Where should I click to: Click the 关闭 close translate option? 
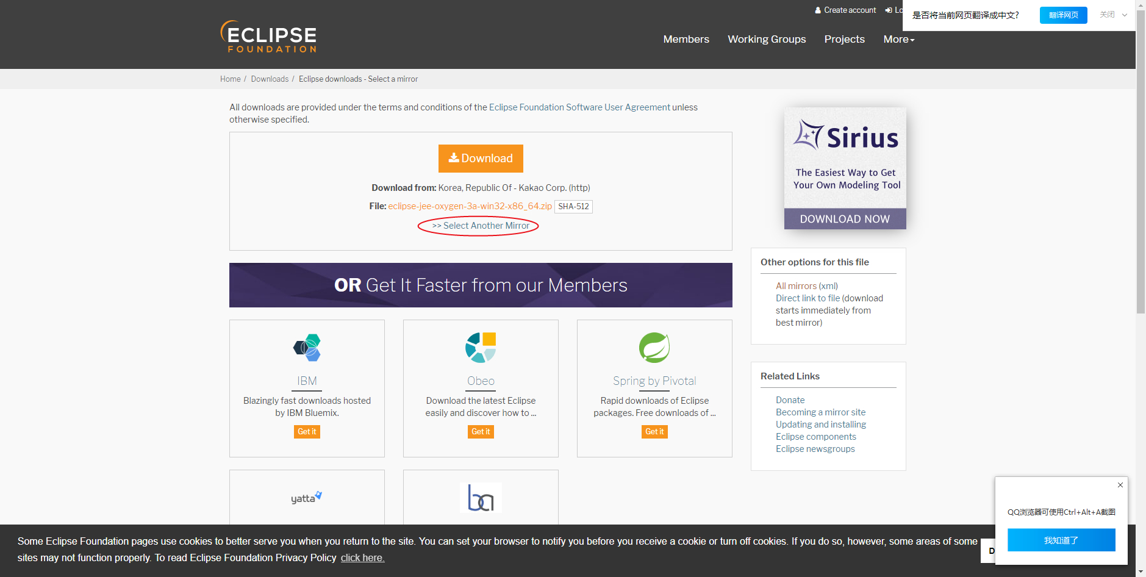[x=1107, y=15]
